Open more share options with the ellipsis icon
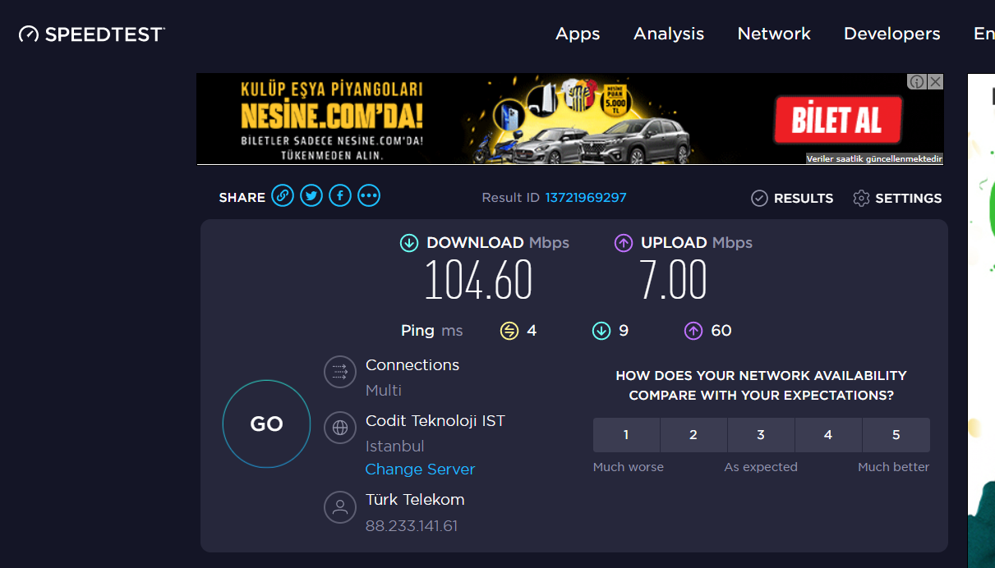The height and width of the screenshot is (568, 995). tap(369, 195)
